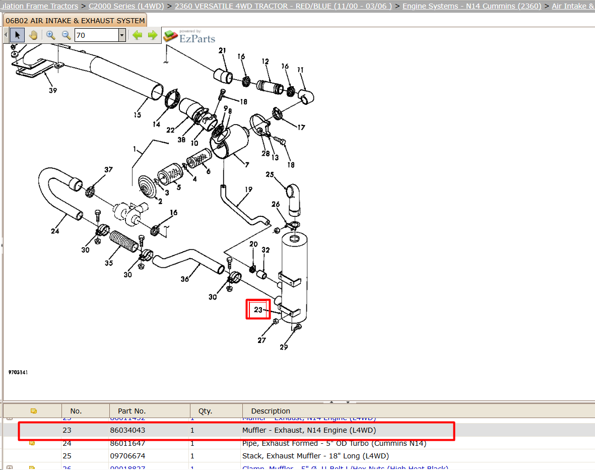Click callout 32 on the diagram

(x=266, y=250)
